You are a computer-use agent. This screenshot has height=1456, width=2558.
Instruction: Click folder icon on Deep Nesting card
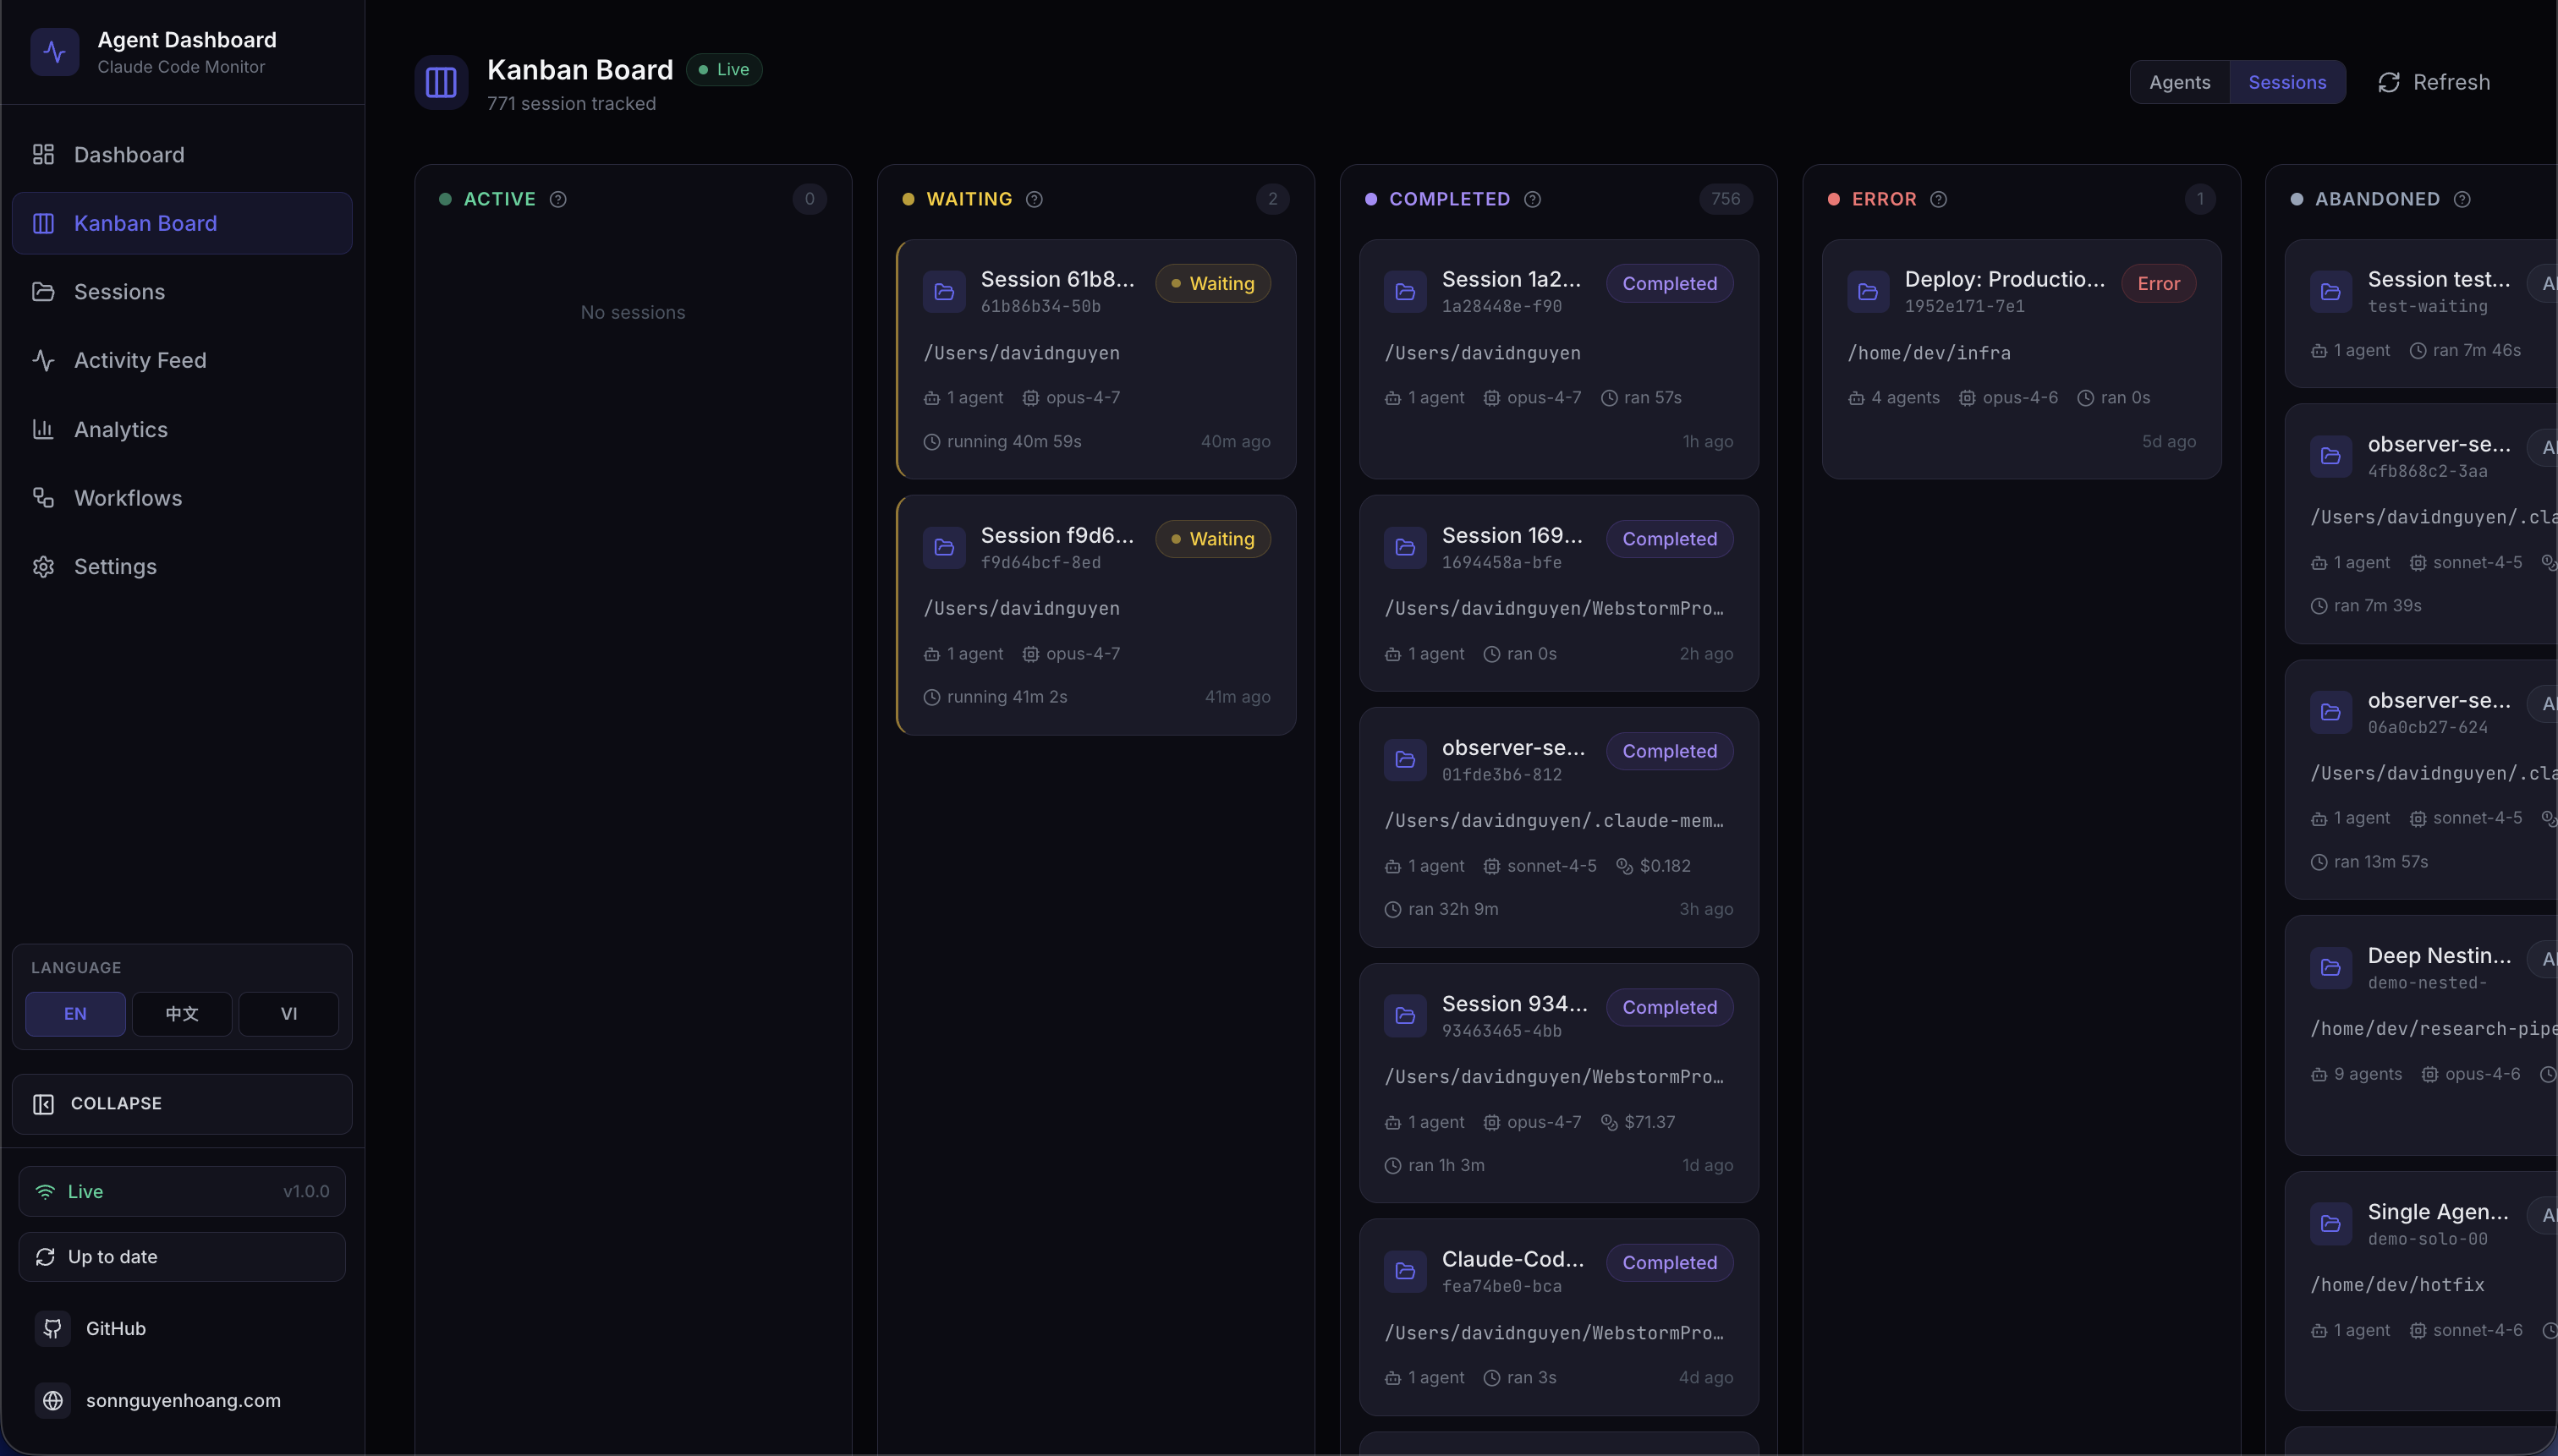pos(2331,967)
